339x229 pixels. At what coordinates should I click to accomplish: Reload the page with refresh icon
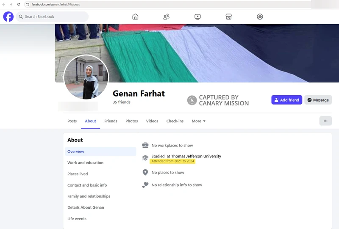19,4
